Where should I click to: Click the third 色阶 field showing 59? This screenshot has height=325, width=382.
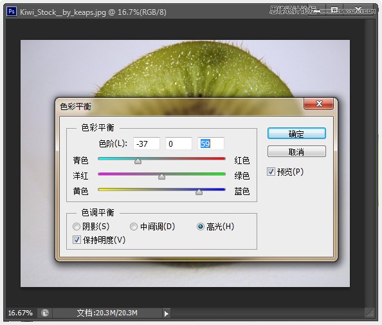(211, 144)
